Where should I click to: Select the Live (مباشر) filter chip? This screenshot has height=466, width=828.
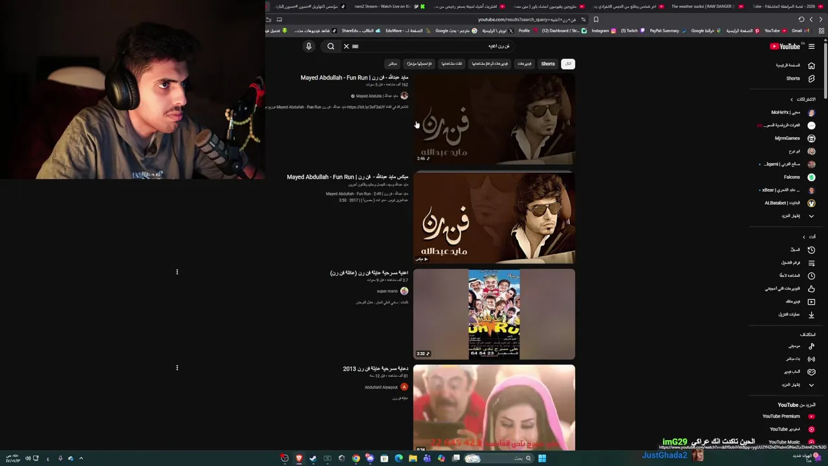[x=393, y=63]
